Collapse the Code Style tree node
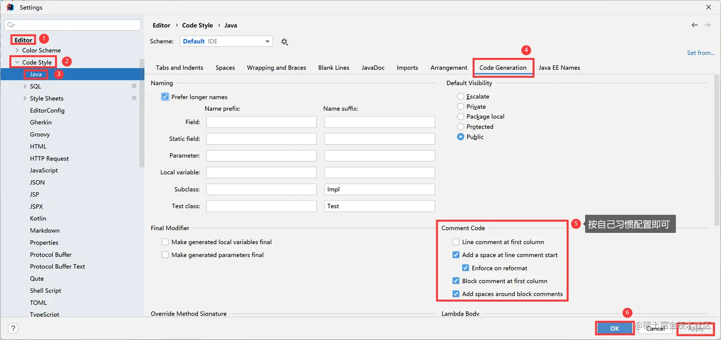 pyautogui.click(x=17, y=62)
